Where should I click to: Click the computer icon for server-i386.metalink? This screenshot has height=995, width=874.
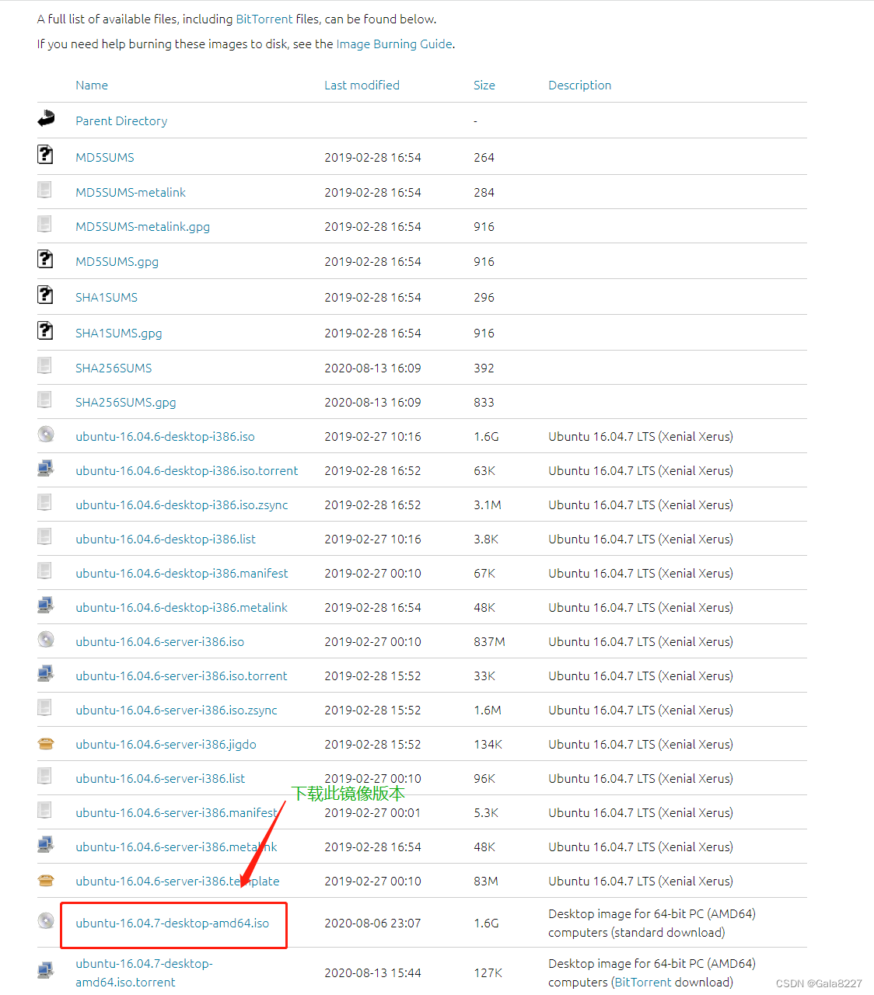[x=46, y=844]
